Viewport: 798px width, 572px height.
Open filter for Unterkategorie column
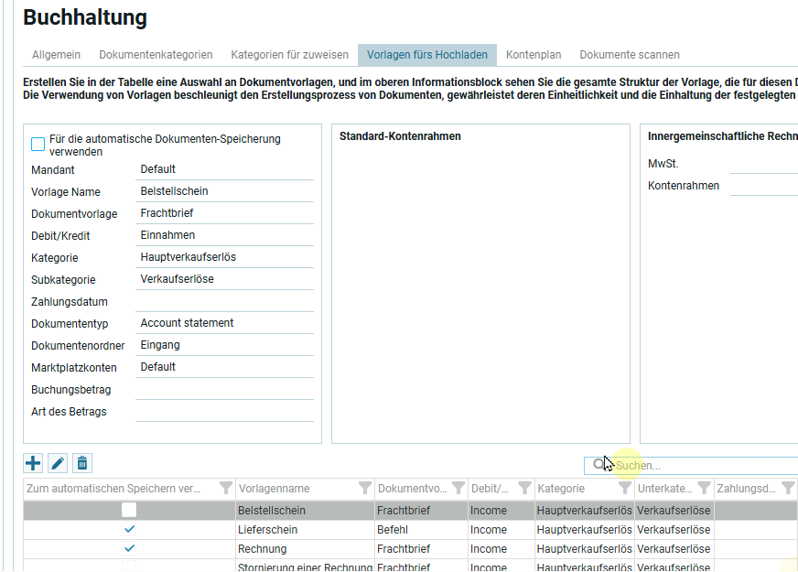[x=704, y=489]
